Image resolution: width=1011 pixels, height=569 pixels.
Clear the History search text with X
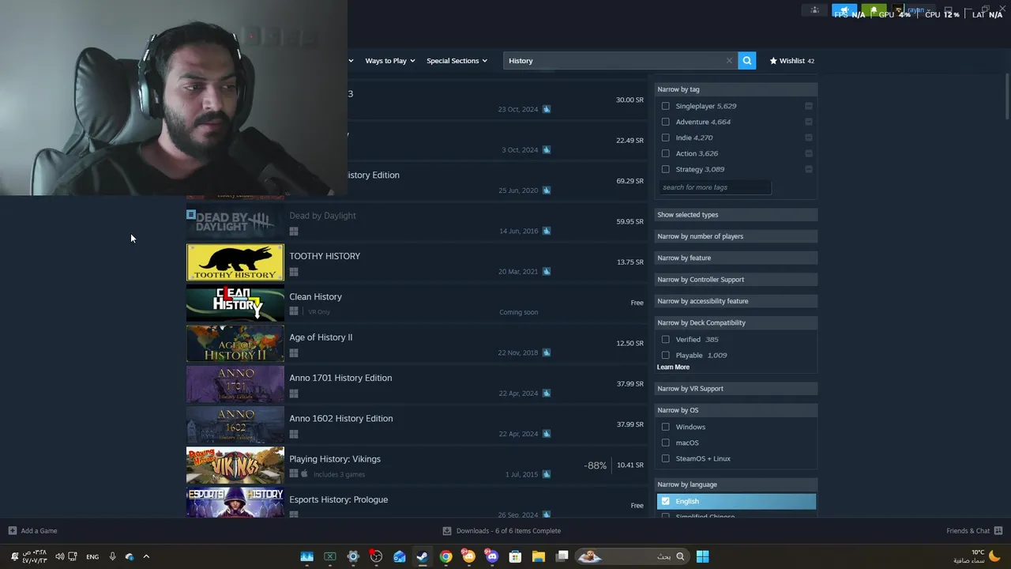(x=729, y=61)
